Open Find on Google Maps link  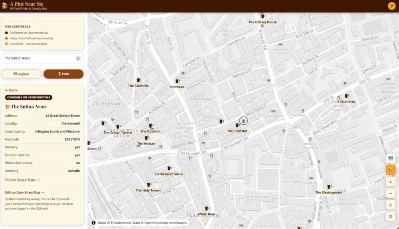click(x=22, y=180)
